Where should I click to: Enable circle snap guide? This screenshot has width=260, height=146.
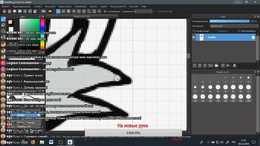[84, 11]
